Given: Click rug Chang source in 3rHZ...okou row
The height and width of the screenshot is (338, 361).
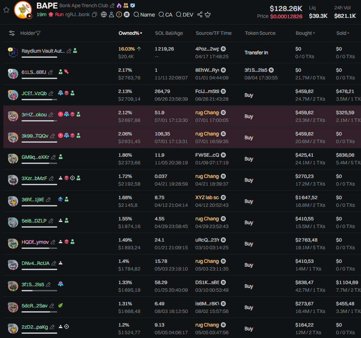Looking at the screenshot, I should click(207, 113).
